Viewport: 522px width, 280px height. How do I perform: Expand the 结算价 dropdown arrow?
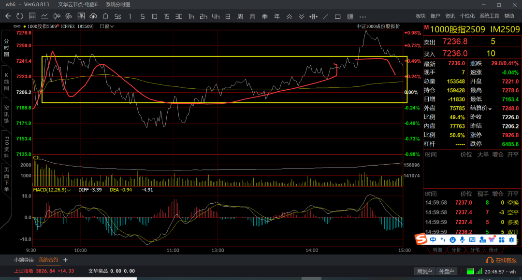click(x=490, y=109)
